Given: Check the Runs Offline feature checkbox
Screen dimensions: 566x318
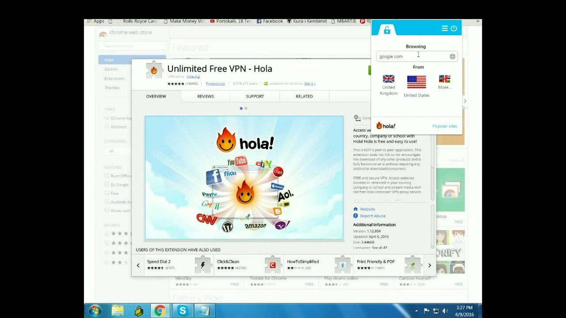Looking at the screenshot, I should [x=107, y=176].
